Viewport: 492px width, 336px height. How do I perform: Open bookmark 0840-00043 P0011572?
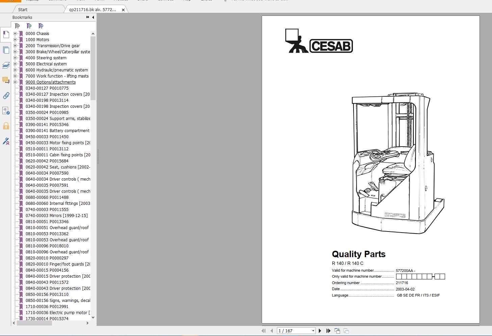[x=47, y=282]
